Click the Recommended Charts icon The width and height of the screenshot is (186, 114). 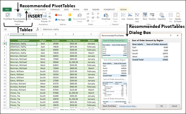[x=79, y=17]
